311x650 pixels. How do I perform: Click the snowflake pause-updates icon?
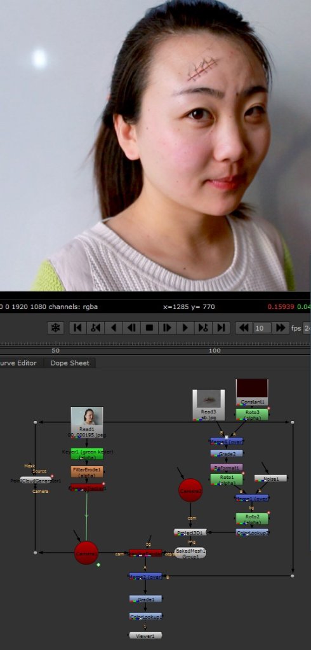pyautogui.click(x=55, y=328)
